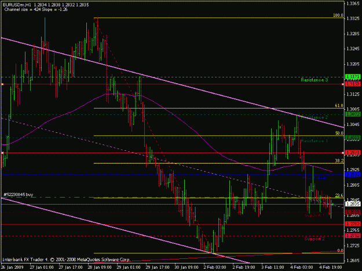Screen dimensions: 362x271
Task: Click the white 1.2835 current price tag
Action: pos(353,204)
